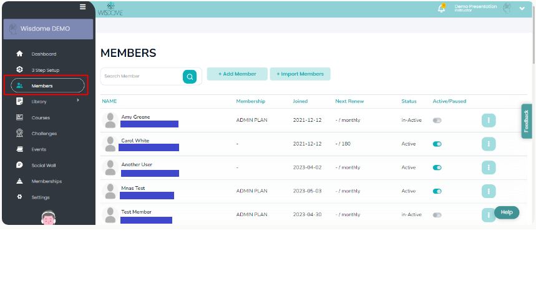Click the Social Wall chat icon
The width and height of the screenshot is (536, 298).
tap(19, 165)
